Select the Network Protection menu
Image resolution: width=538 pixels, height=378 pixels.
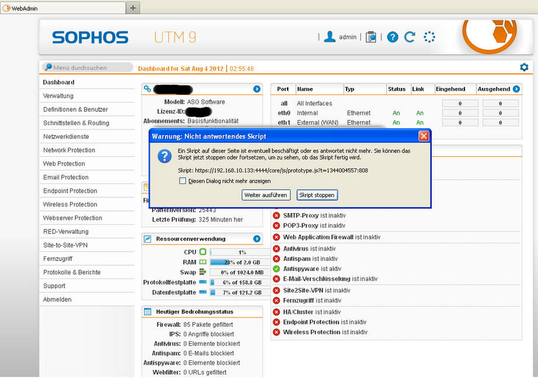(87, 150)
